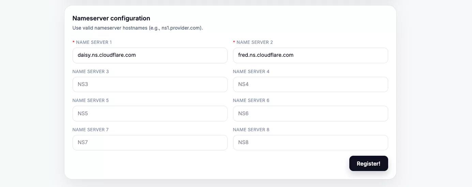472x187 pixels.
Task: Select the "NAME SERVER 6" label text
Action: [251, 101]
